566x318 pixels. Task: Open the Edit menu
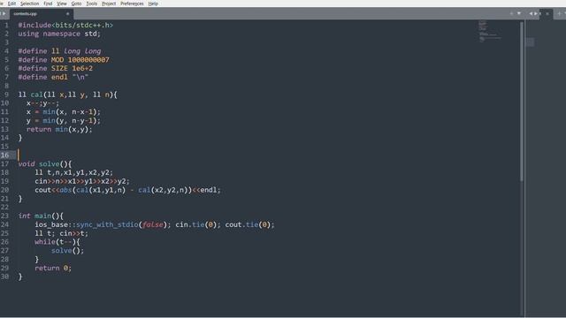(11, 4)
